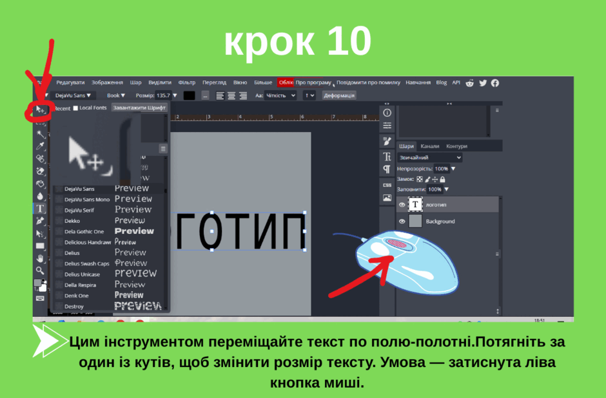Select the Path Selection tool
Image resolution: width=606 pixels, height=398 pixels.
(40, 234)
